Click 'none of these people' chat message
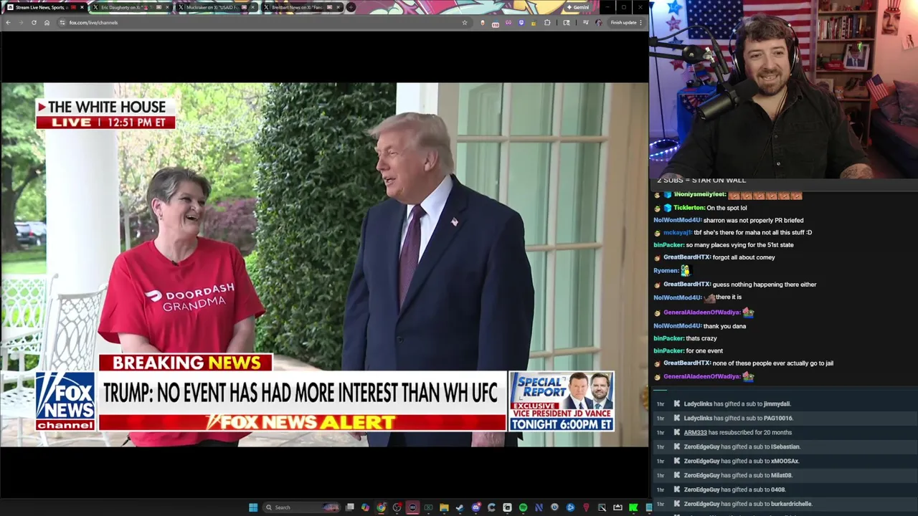Screen dimensions: 918x516 [773, 363]
